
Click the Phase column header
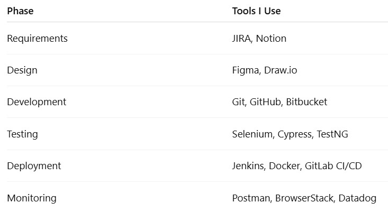click(x=20, y=11)
